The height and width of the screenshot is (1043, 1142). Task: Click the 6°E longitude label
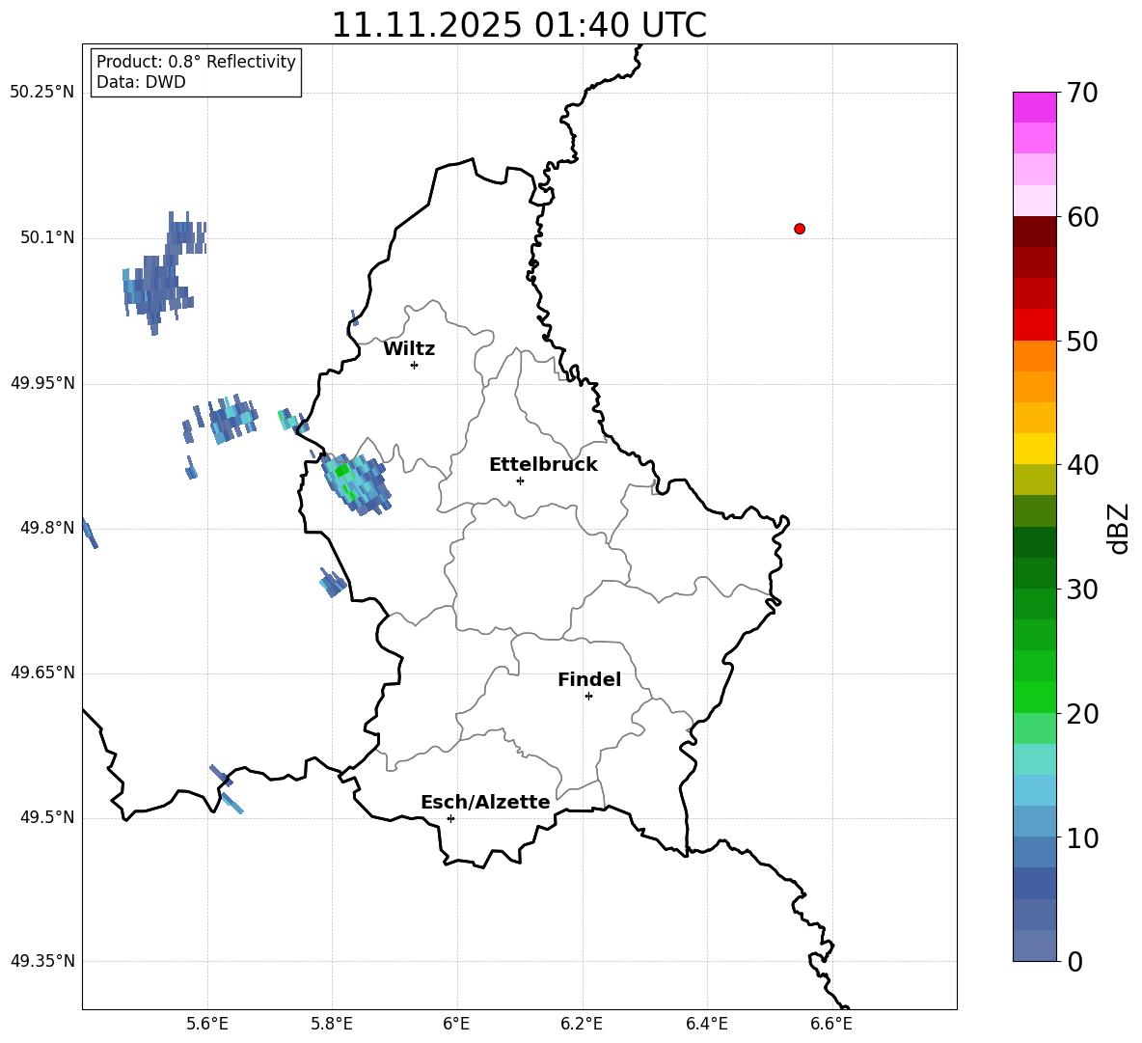pos(456,1024)
